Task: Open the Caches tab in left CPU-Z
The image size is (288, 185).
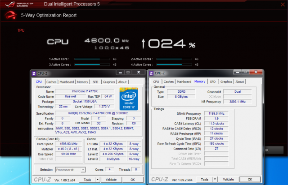Action: 51,82
